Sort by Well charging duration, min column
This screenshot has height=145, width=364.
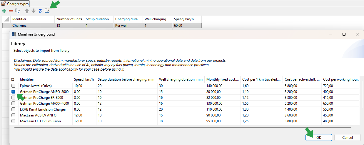[181, 79]
